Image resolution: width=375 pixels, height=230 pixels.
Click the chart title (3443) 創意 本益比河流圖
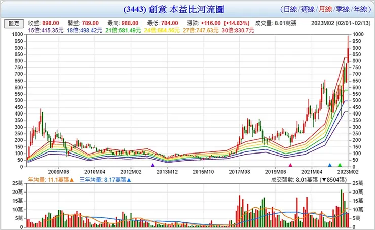pos(174,9)
